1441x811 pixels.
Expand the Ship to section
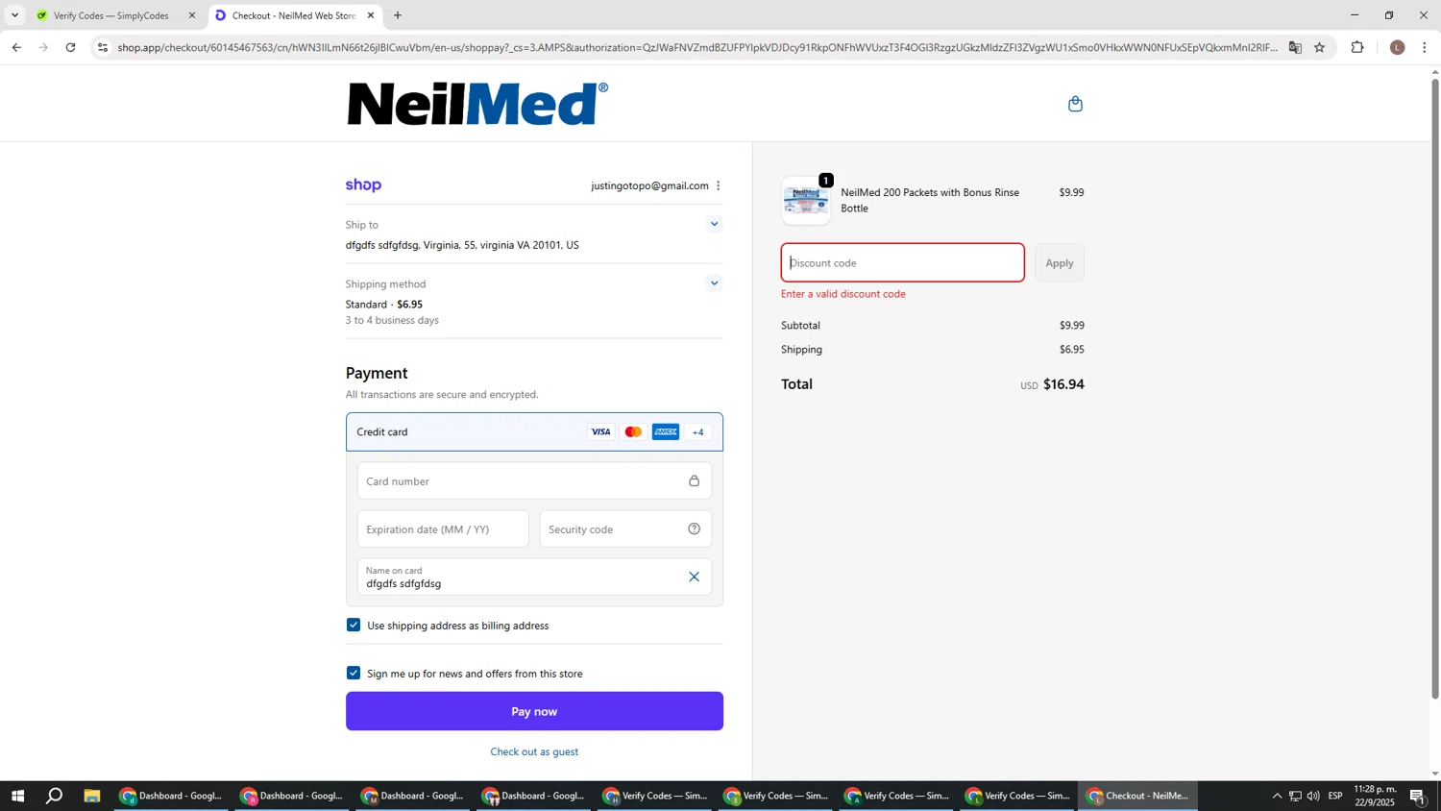pos(714,224)
